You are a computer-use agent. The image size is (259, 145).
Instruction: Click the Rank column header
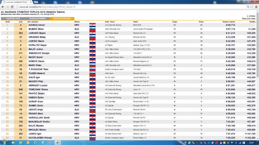tap(7, 21)
